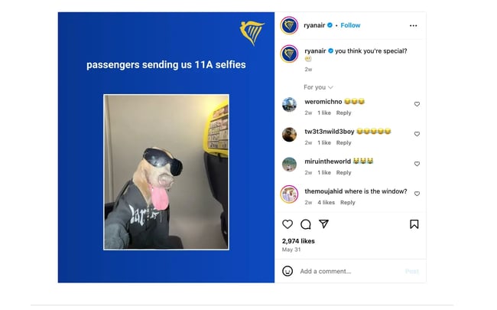Follow the ryanair account
This screenshot has width=497, height=310.
click(350, 25)
